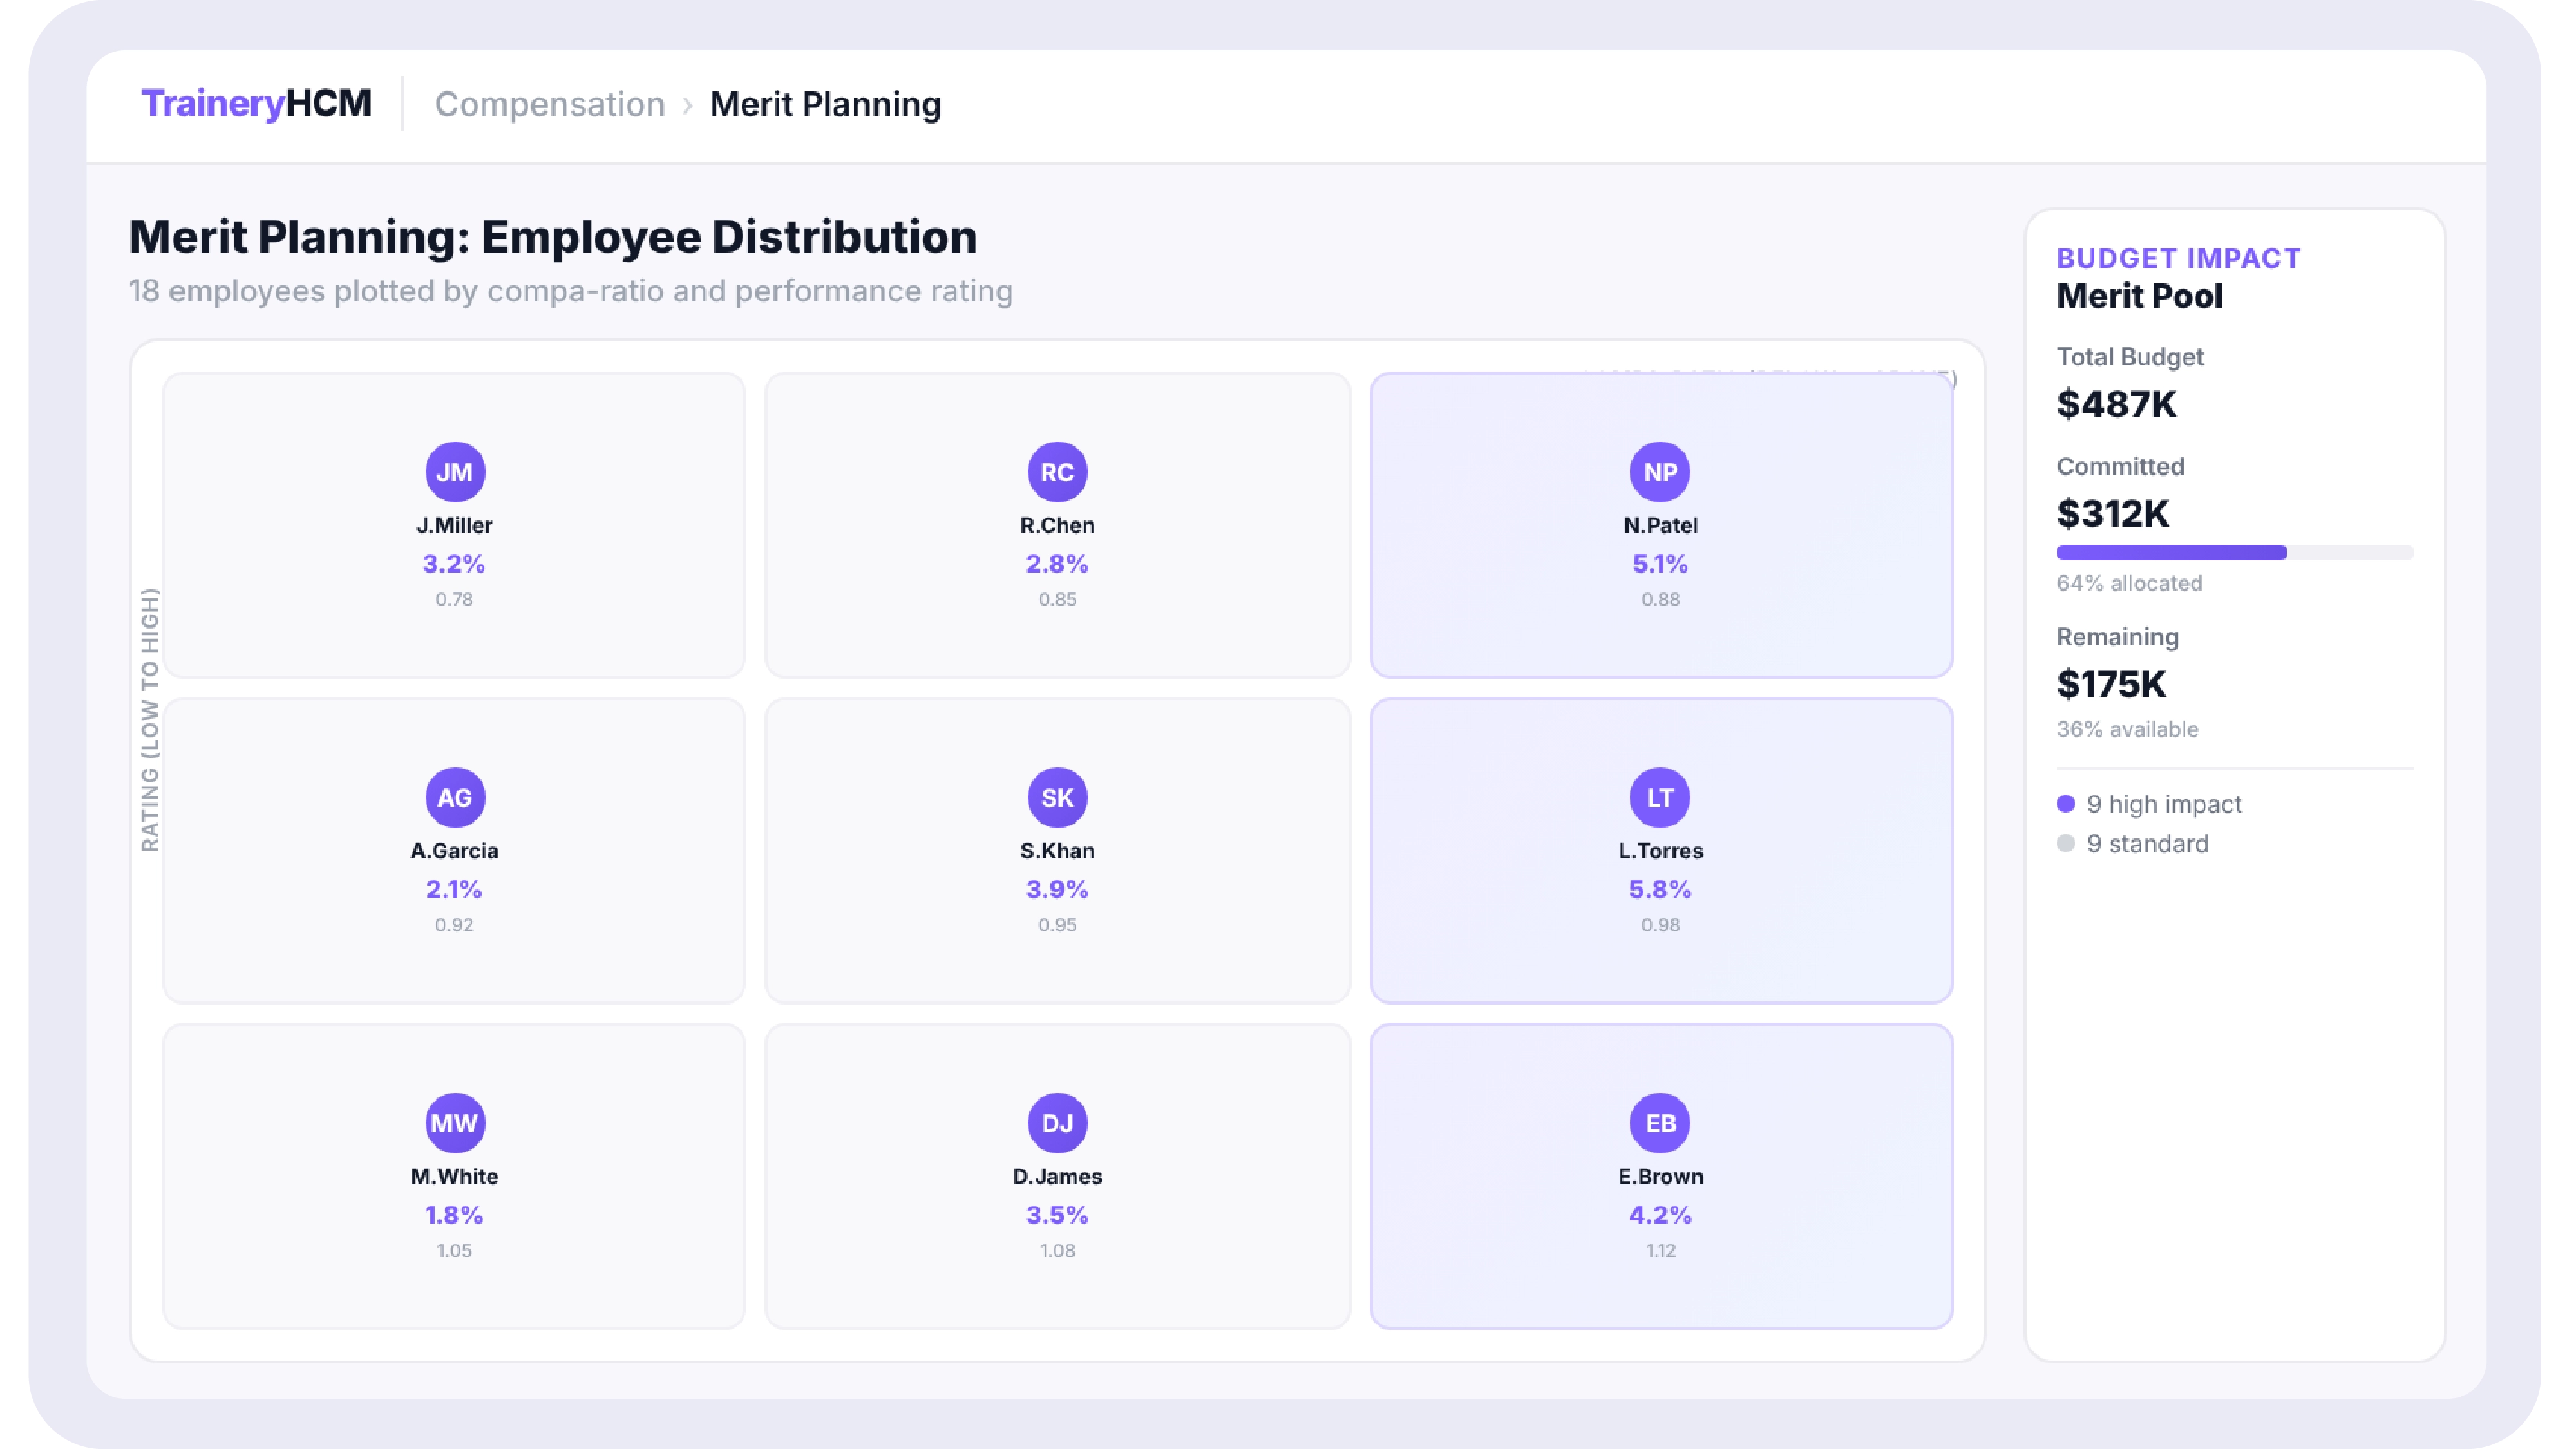Click compa-ratio 0.98 under L.Torres

tap(1660, 925)
